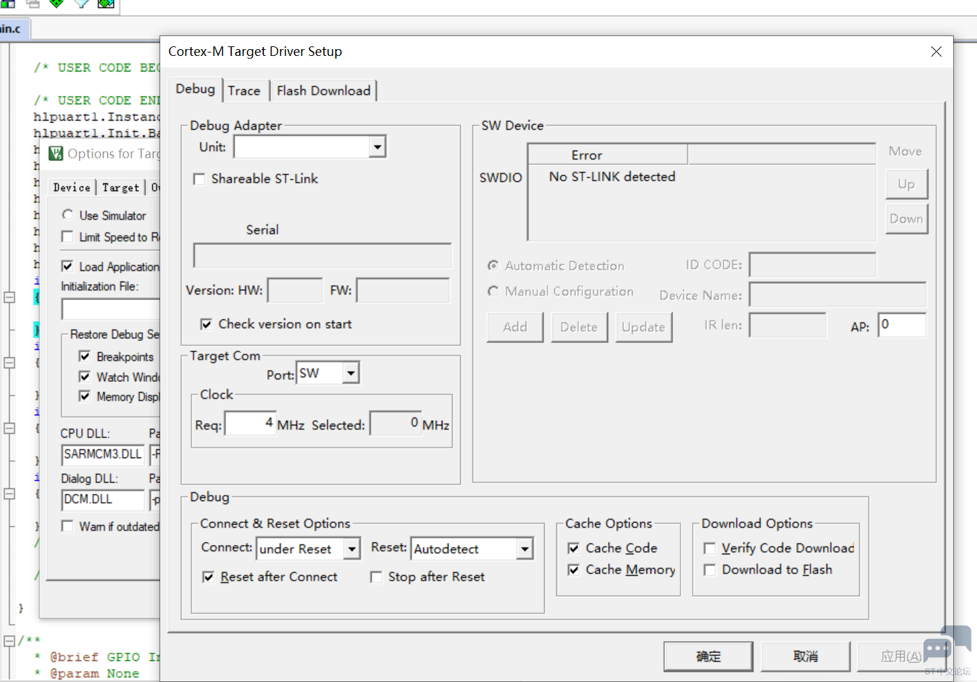Click the 取消 cancel button

pyautogui.click(x=805, y=656)
